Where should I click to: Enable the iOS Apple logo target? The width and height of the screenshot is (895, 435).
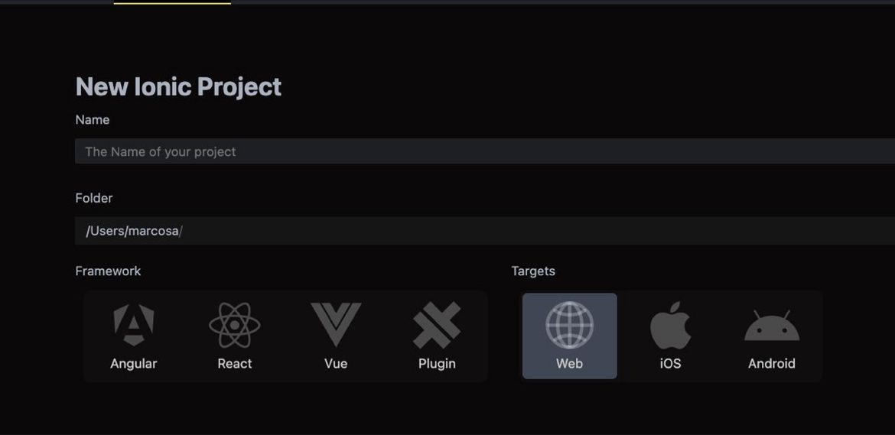pyautogui.click(x=670, y=325)
